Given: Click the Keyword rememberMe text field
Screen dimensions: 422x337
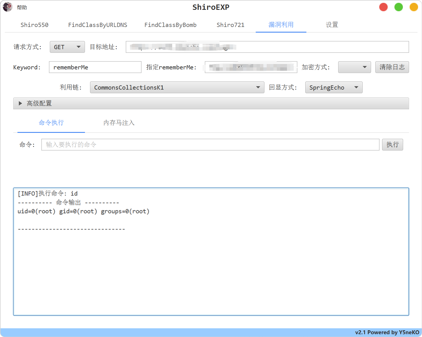Looking at the screenshot, I should 95,67.
